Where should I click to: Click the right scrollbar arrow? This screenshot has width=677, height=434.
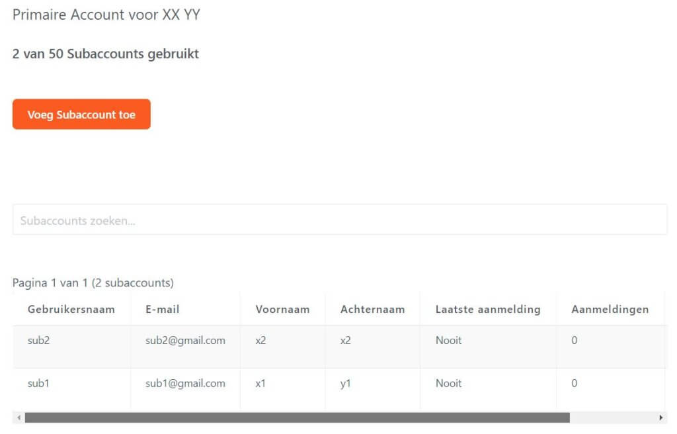(660, 417)
